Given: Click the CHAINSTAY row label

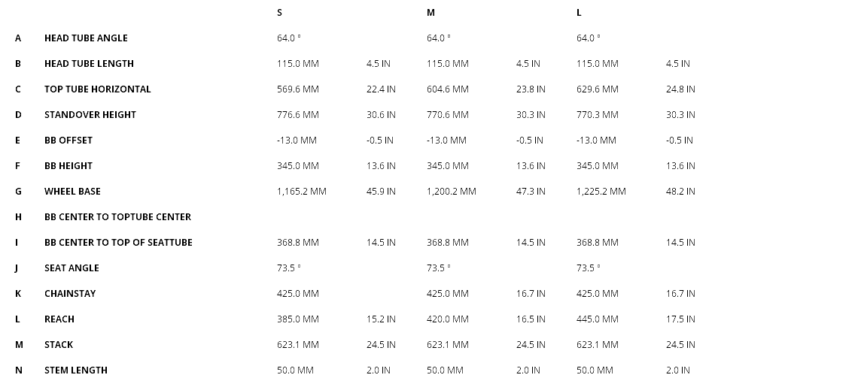Looking at the screenshot, I should [70, 294].
